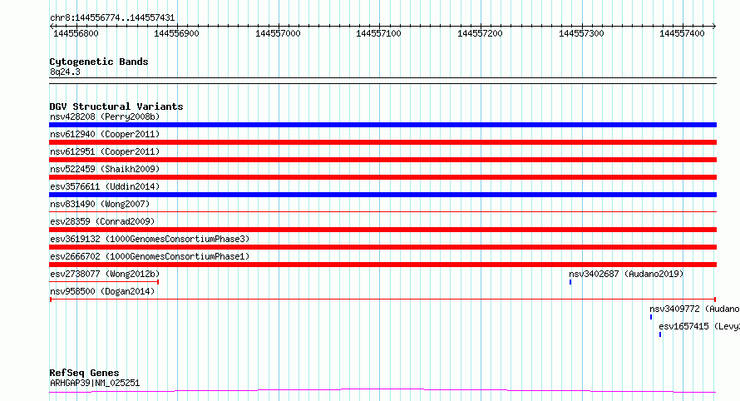Click the blue bar beneath esv3576611
740x401 pixels.
point(382,195)
